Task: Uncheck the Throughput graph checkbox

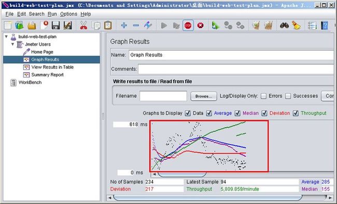Action: [x=296, y=113]
